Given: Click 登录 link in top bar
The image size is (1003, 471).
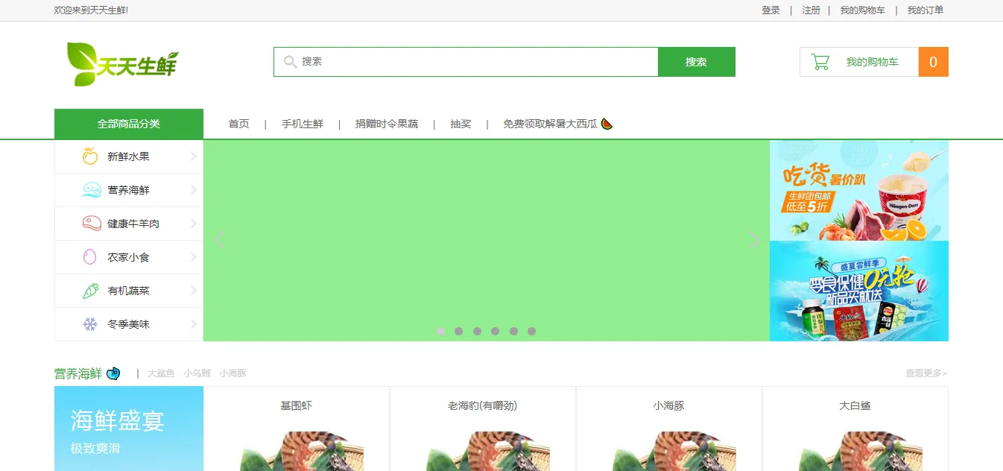Looking at the screenshot, I should (x=771, y=10).
